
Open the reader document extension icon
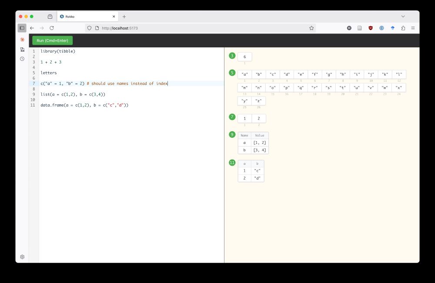[360, 28]
